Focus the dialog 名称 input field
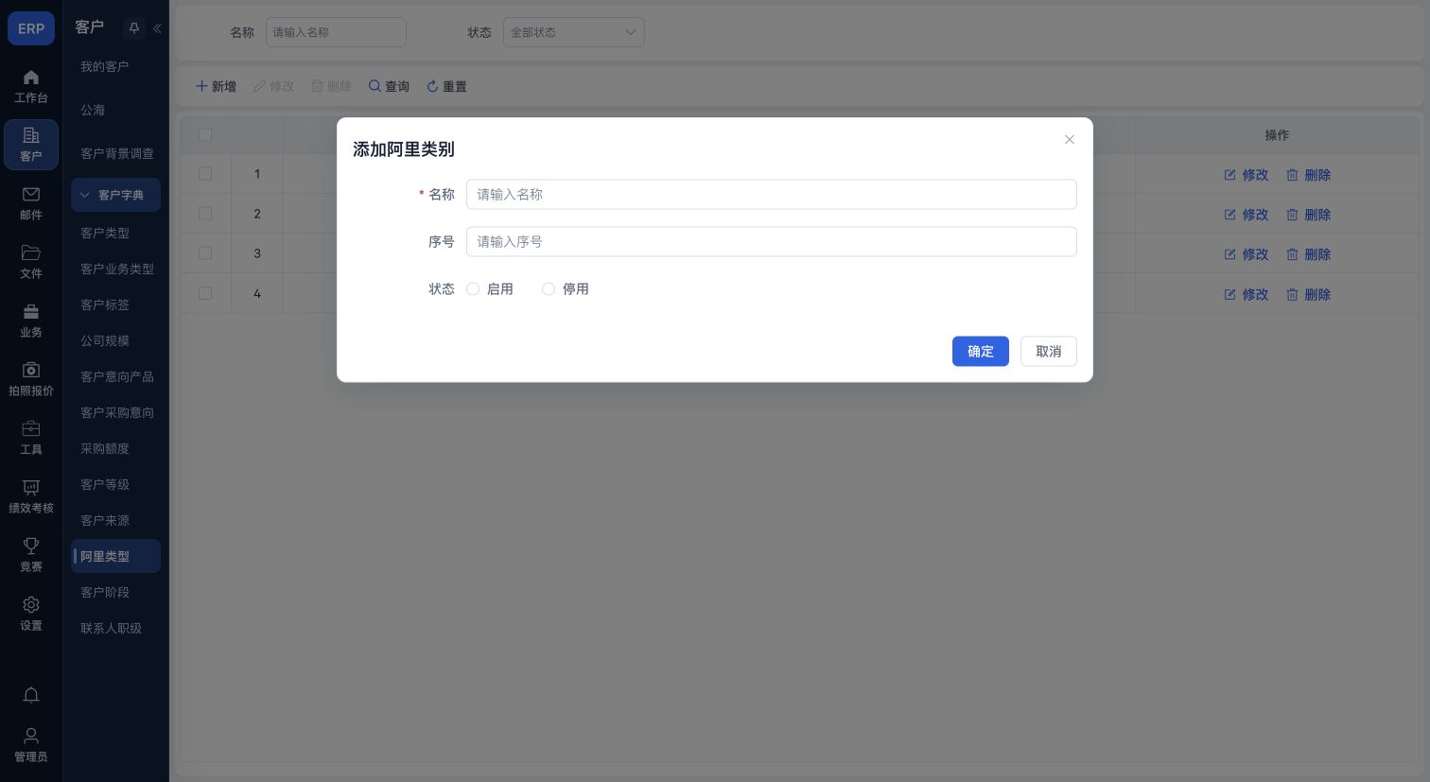 [772, 194]
